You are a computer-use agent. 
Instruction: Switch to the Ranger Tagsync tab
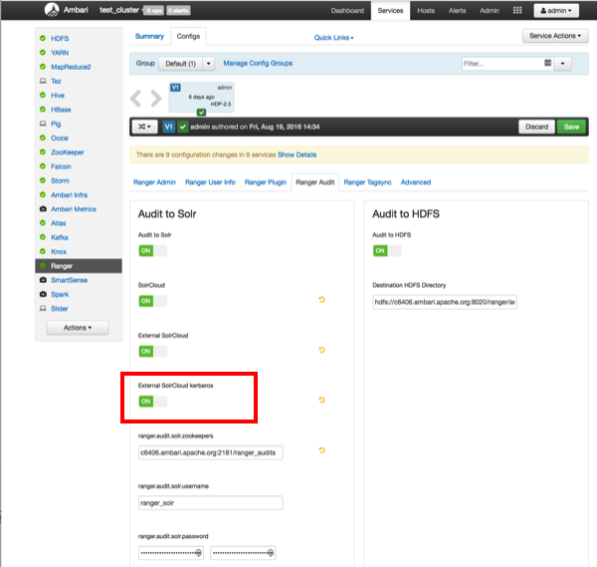coord(367,182)
